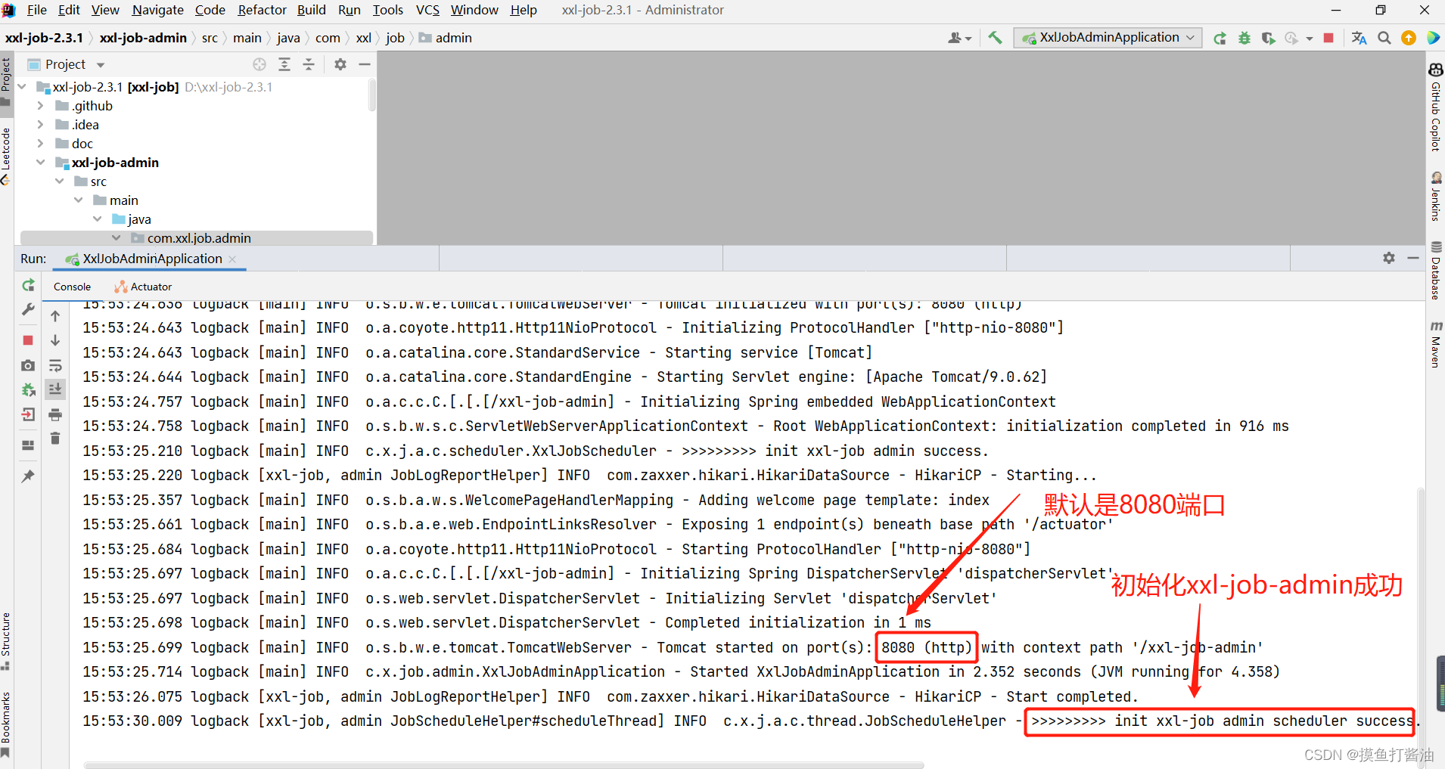Rerun XxlJobAdminApplication from top toolbar
The height and width of the screenshot is (769, 1445).
[x=1220, y=38]
